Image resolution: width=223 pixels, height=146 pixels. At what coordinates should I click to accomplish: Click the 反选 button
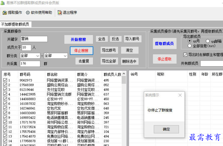click(x=116, y=39)
